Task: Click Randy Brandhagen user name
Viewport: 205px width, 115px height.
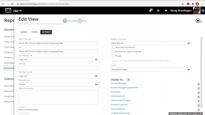Action: 181,11
